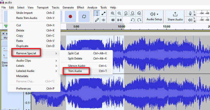Open the Transport menu

click(43, 7)
